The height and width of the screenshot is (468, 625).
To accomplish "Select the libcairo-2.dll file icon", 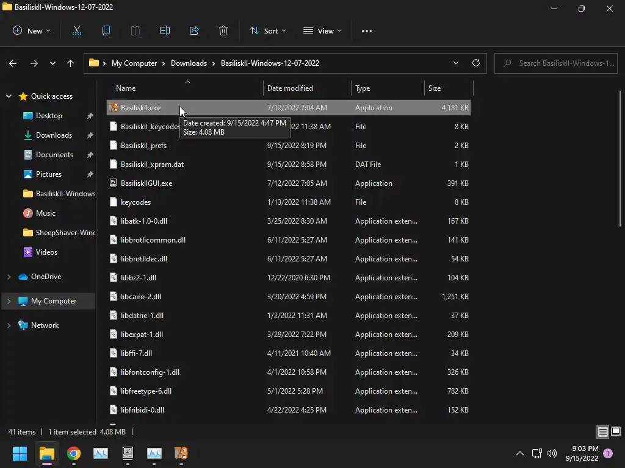I will pyautogui.click(x=114, y=297).
